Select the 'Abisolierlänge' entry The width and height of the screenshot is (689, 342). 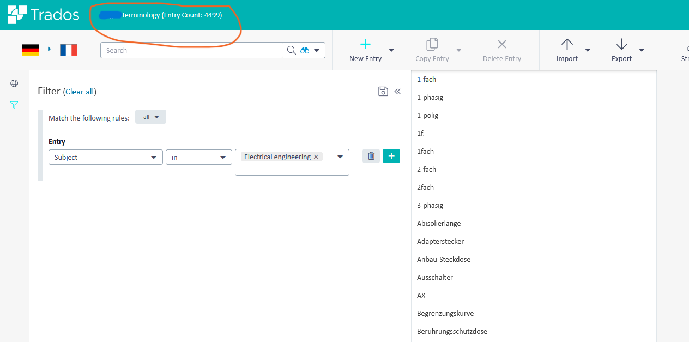534,223
